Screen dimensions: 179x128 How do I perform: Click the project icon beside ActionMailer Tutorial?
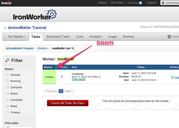pyautogui.click(x=5, y=28)
